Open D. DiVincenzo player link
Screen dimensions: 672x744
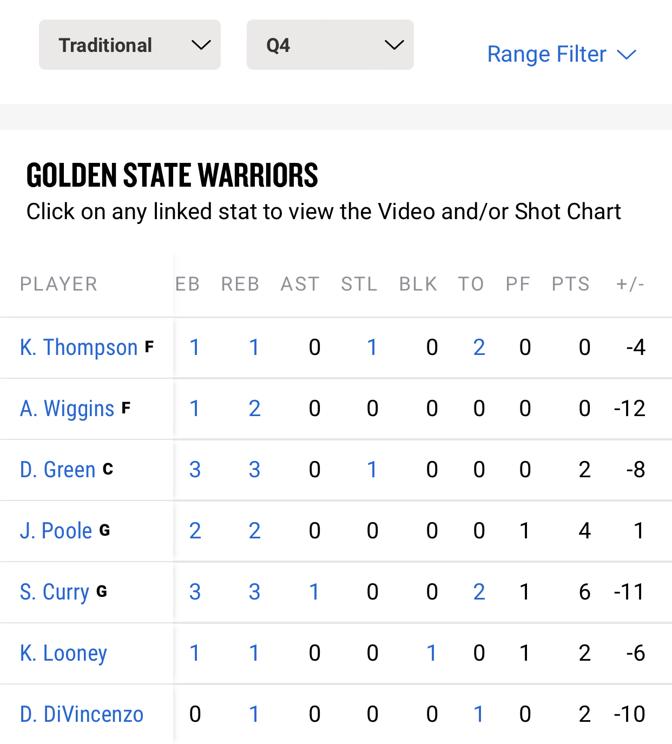(82, 714)
